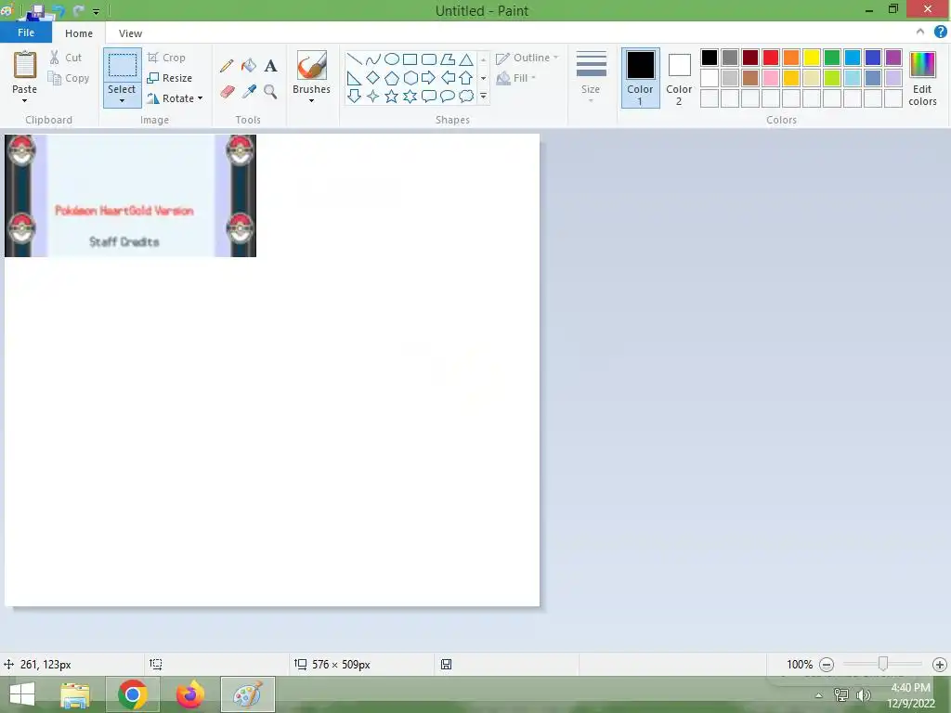Click the Crop button
951x713 pixels.
click(x=166, y=58)
